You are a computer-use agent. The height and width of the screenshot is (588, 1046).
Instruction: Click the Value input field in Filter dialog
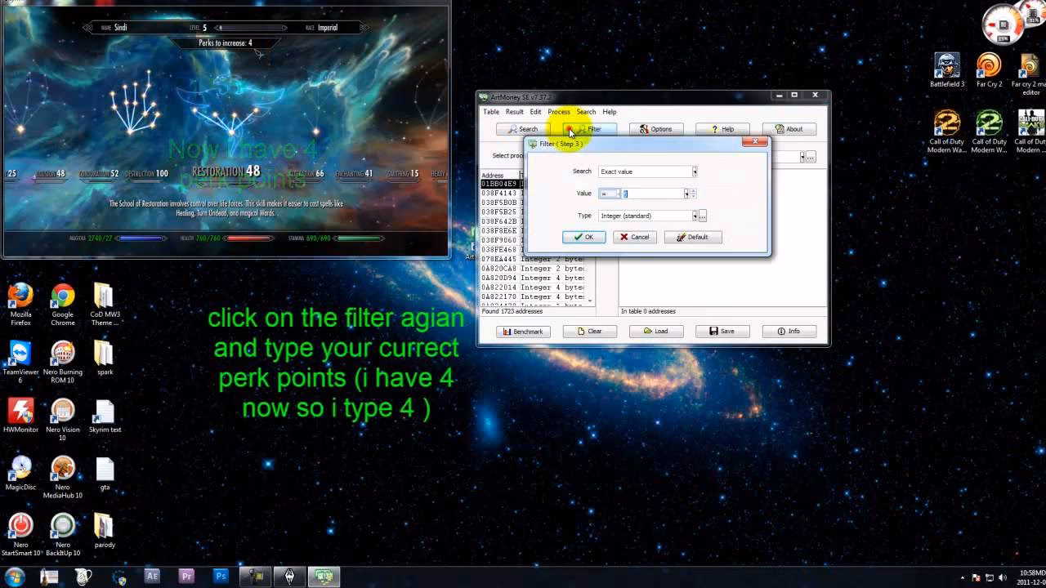tap(652, 194)
